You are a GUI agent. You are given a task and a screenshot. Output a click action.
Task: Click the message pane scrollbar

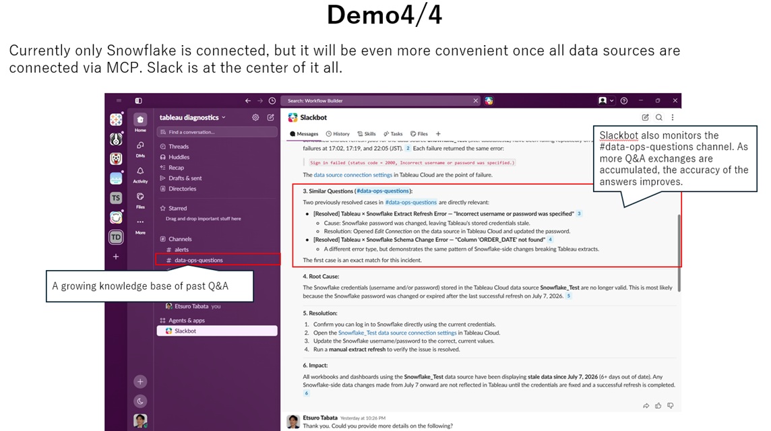point(679,253)
